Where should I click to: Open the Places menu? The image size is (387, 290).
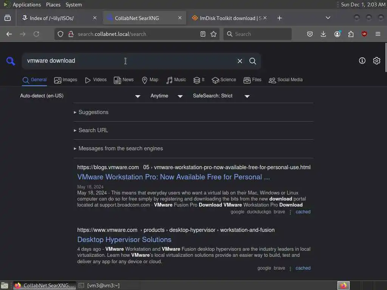pyautogui.click(x=53, y=5)
